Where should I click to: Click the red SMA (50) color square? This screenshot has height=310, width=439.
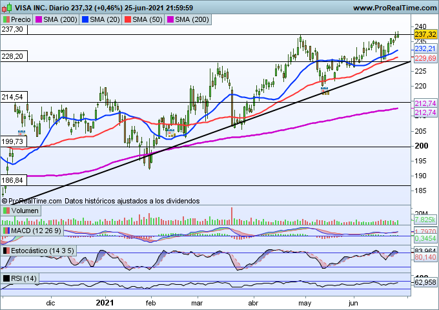click(128, 19)
